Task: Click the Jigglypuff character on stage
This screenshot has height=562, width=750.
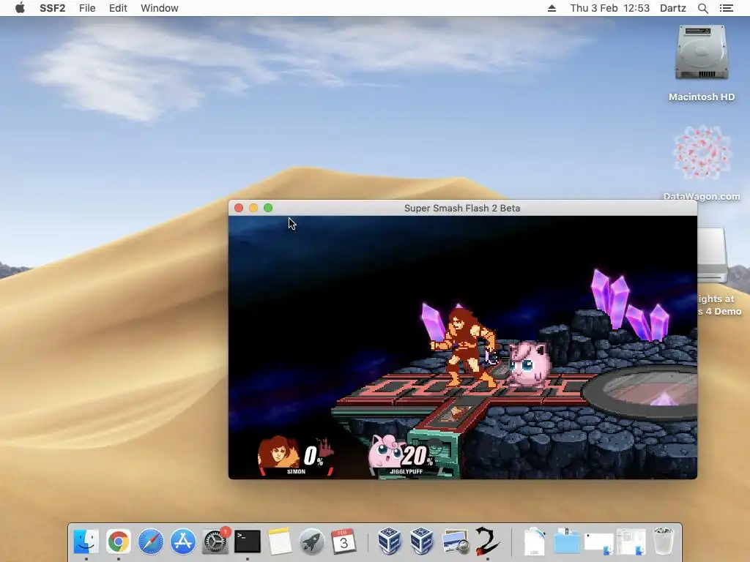Action: (527, 364)
